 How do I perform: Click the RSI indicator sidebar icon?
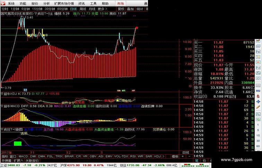[258, 91]
